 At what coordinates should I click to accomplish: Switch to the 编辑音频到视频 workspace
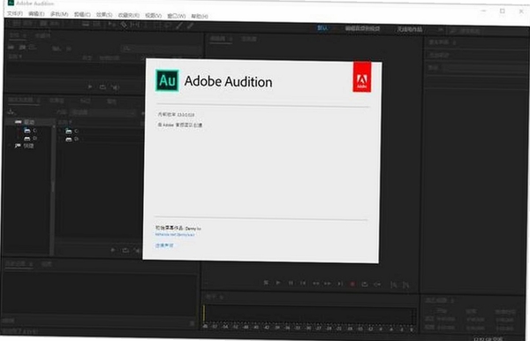click(x=362, y=29)
